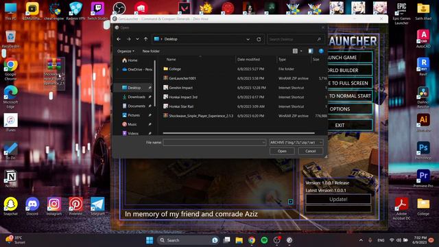This screenshot has height=247, width=439.
Task: Refresh the Desktop folder listing
Action: click(x=259, y=39)
